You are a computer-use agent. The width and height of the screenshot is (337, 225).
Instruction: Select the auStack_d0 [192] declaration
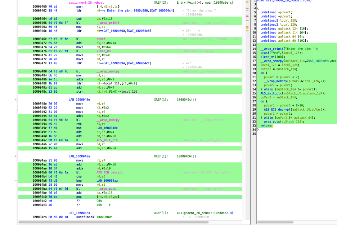284,41
